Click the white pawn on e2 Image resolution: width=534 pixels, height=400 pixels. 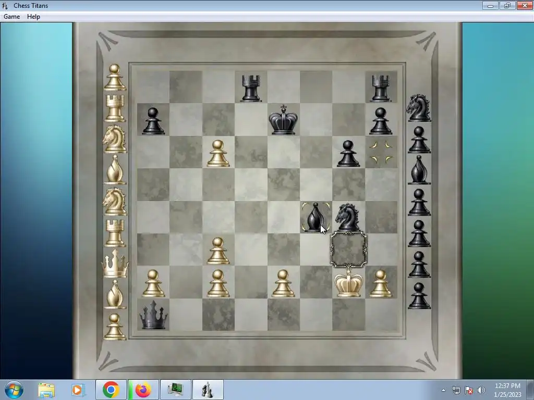(283, 283)
